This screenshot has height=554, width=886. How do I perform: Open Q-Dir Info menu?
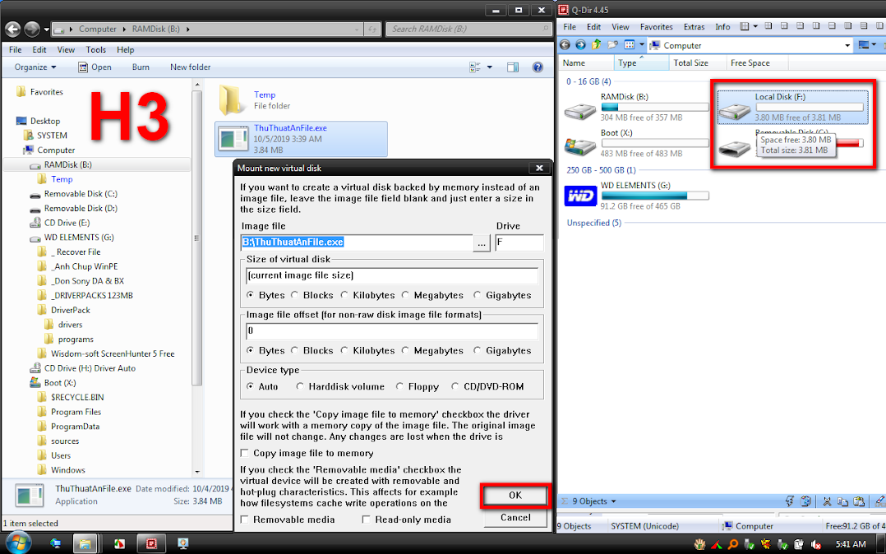tap(722, 26)
